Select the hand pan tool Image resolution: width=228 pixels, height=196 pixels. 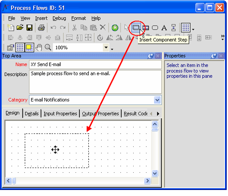point(39,47)
